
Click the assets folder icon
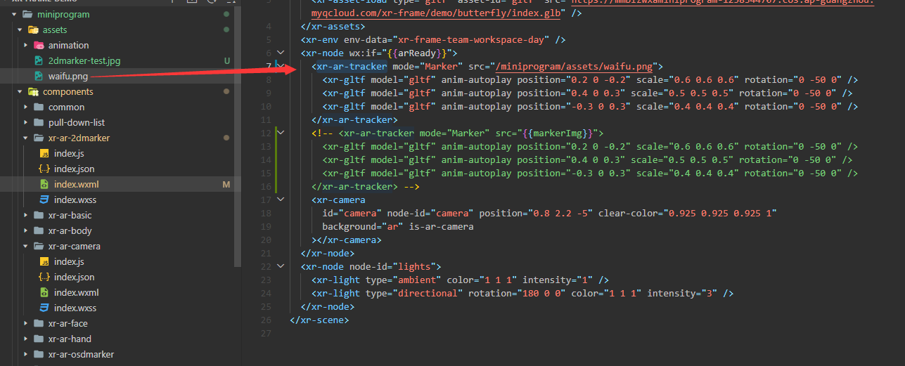pyautogui.click(x=33, y=30)
